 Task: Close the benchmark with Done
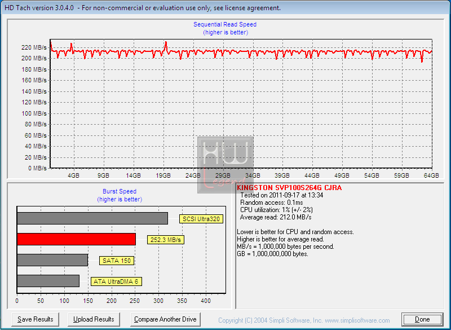pos(422,319)
